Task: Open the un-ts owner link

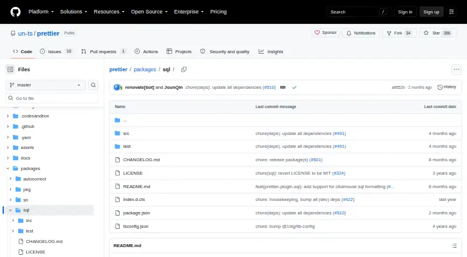Action: pos(25,33)
